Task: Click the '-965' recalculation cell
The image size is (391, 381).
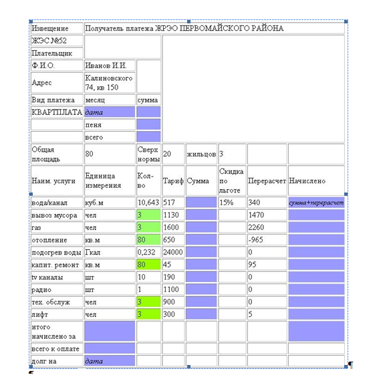Action: click(267, 240)
